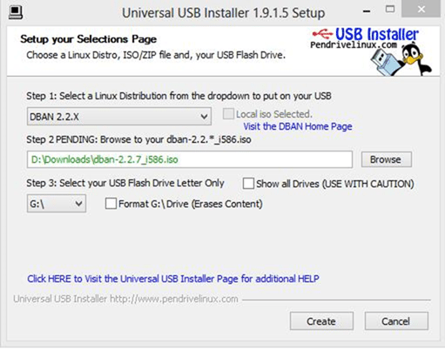Viewport: 445px width, 351px height.
Task: Click the red USB symbol in logo
Action: tap(322, 34)
